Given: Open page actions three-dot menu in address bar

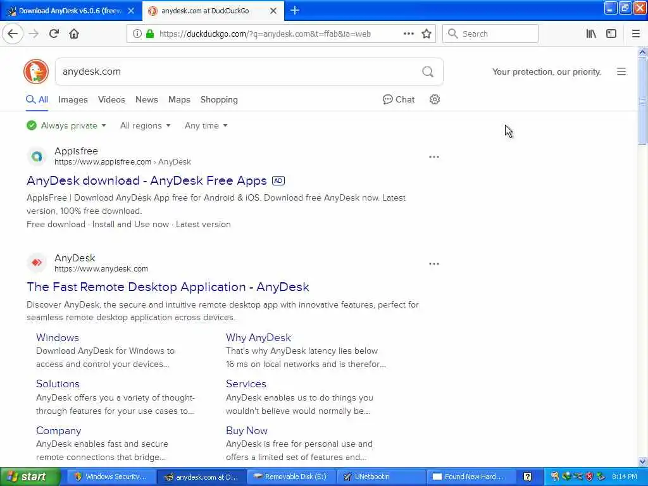Looking at the screenshot, I should [408, 34].
